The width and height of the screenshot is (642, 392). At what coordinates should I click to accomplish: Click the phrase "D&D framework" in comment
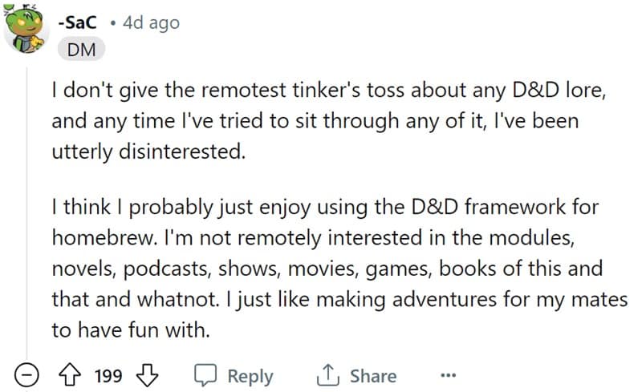[x=490, y=208]
